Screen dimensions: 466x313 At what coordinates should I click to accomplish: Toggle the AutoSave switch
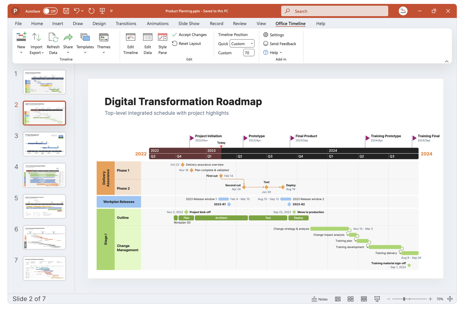(x=50, y=11)
